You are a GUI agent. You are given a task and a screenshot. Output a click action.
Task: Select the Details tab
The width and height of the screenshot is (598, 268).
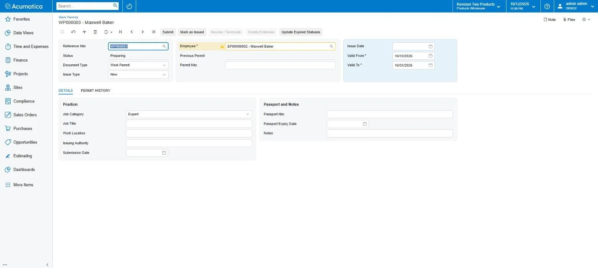pyautogui.click(x=66, y=91)
